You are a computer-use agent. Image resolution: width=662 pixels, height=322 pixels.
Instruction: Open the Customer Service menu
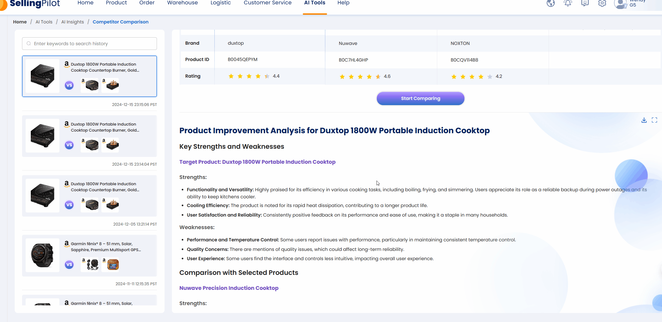268,3
